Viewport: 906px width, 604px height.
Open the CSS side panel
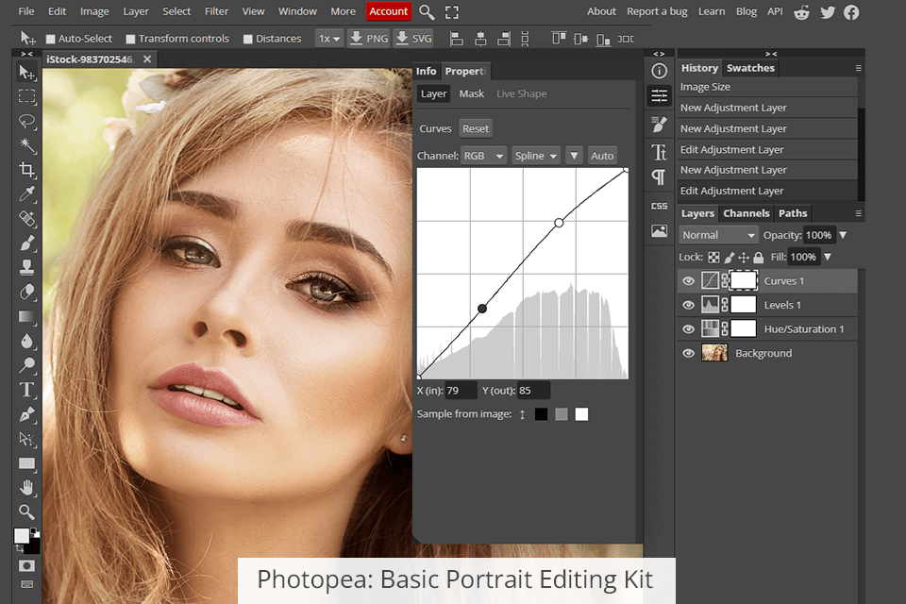(660, 206)
